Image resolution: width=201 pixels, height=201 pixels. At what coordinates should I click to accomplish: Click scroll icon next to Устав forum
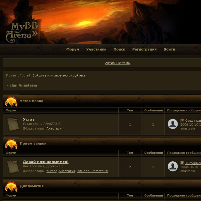click(13, 125)
